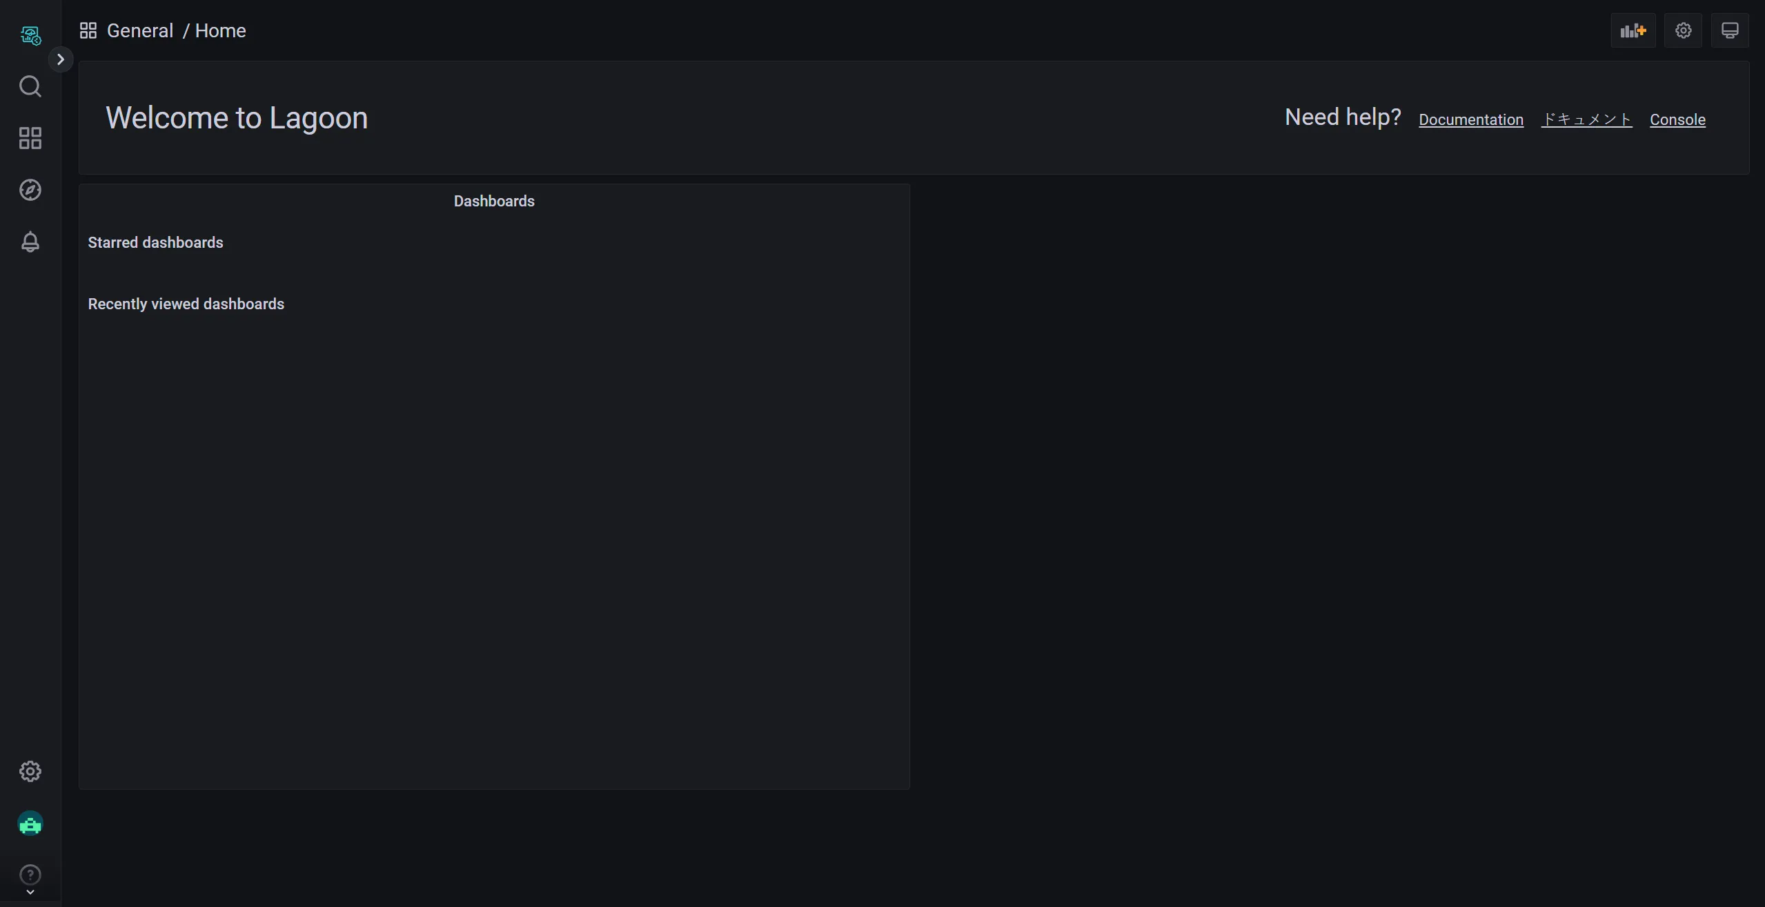
Task: Click the General breadcrumb
Action: [140, 30]
